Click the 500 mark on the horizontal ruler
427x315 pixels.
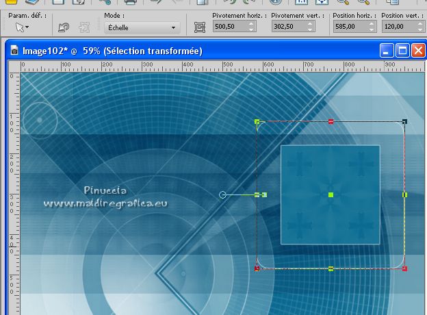pos(228,64)
